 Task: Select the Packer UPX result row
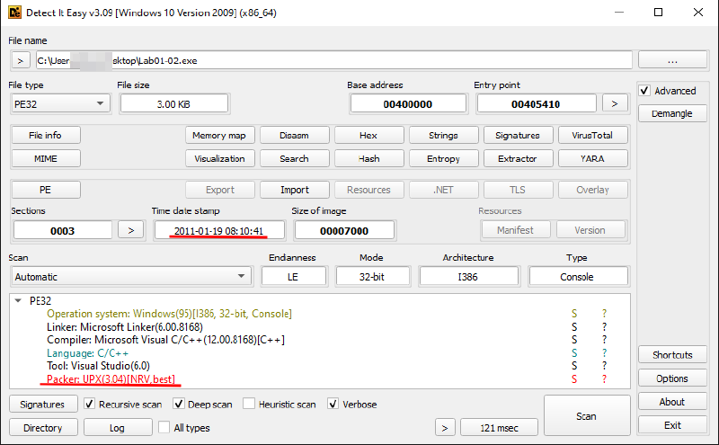[x=111, y=380]
